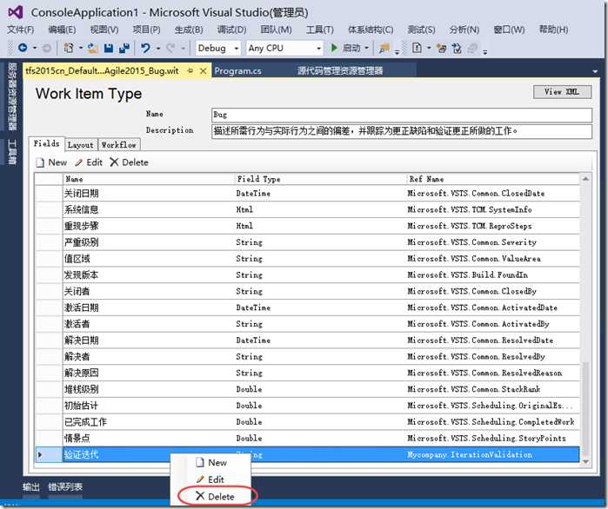Click the Open File folder icon

[x=93, y=48]
